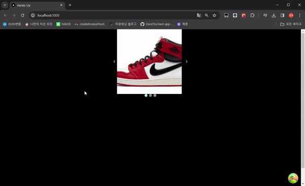Open the last bookmark after ZeroCho

[182, 24]
